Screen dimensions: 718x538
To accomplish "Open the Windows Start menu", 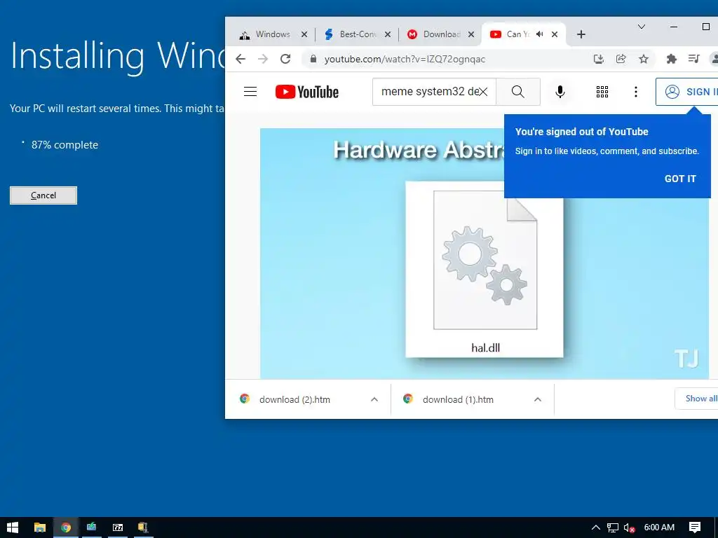I will tap(13, 527).
